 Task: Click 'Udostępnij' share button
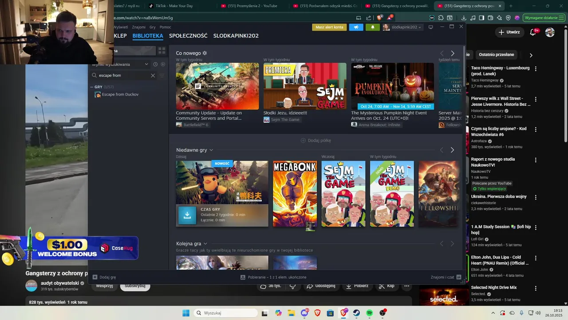point(321,286)
